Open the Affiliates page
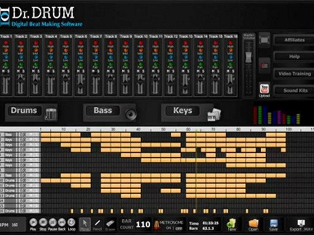This screenshot has height=235, width=314. click(294, 40)
